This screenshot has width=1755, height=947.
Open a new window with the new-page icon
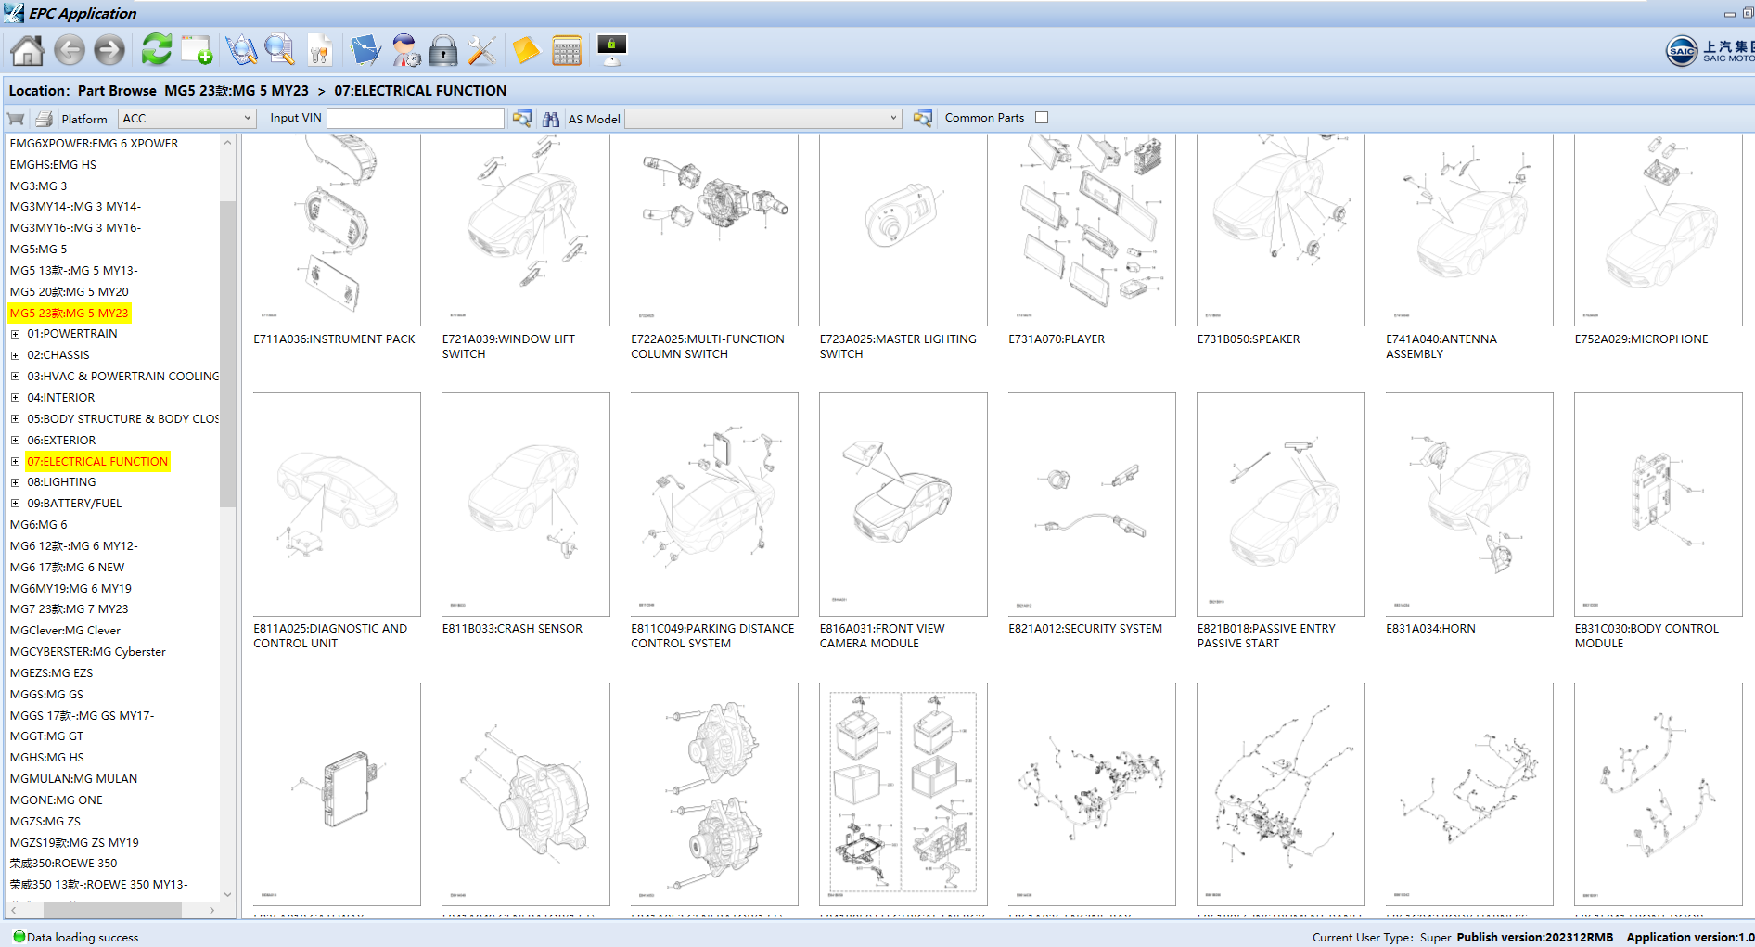pos(196,50)
